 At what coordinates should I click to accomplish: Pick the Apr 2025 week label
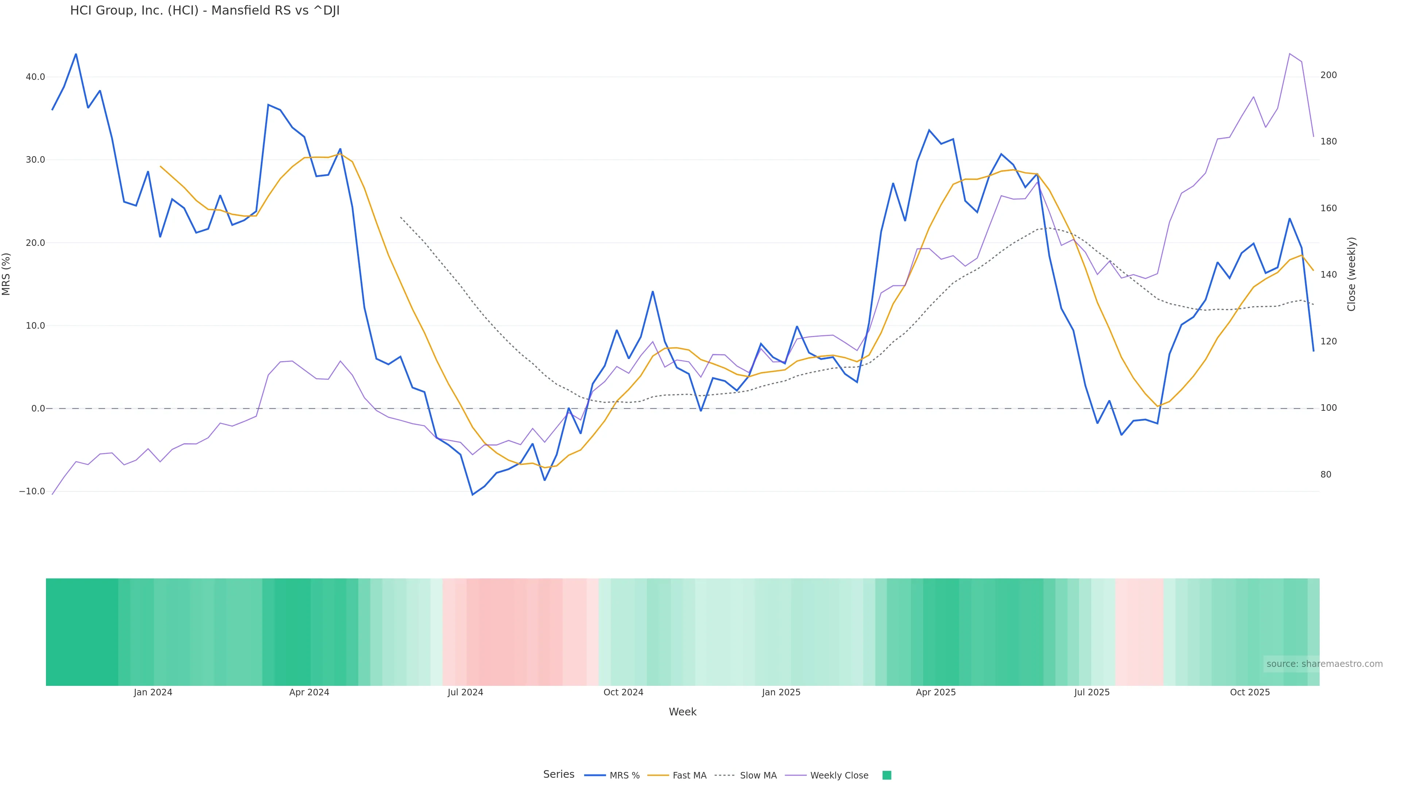[935, 692]
